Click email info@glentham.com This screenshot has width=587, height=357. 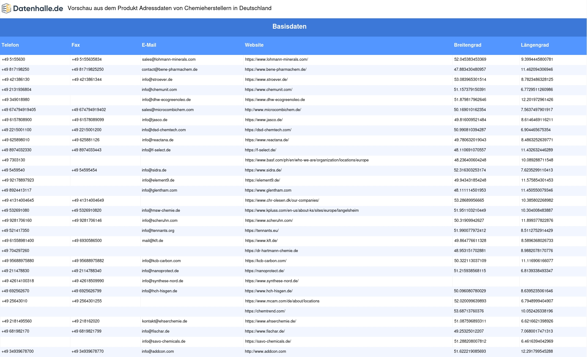coord(160,190)
